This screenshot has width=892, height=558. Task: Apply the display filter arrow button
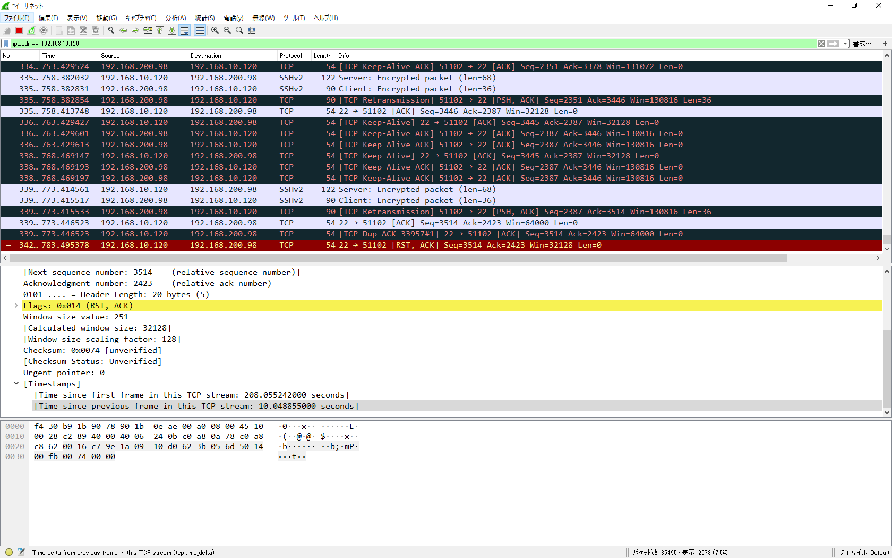coord(834,44)
